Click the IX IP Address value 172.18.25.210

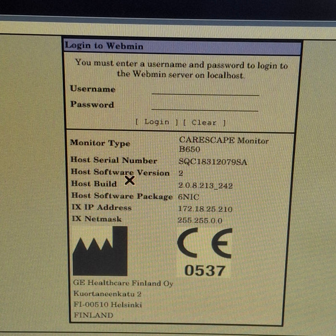click(x=205, y=209)
